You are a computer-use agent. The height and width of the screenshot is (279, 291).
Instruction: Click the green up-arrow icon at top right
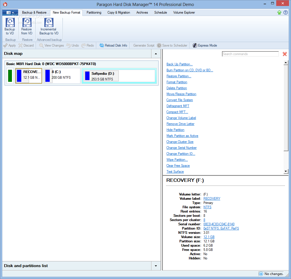(279, 13)
